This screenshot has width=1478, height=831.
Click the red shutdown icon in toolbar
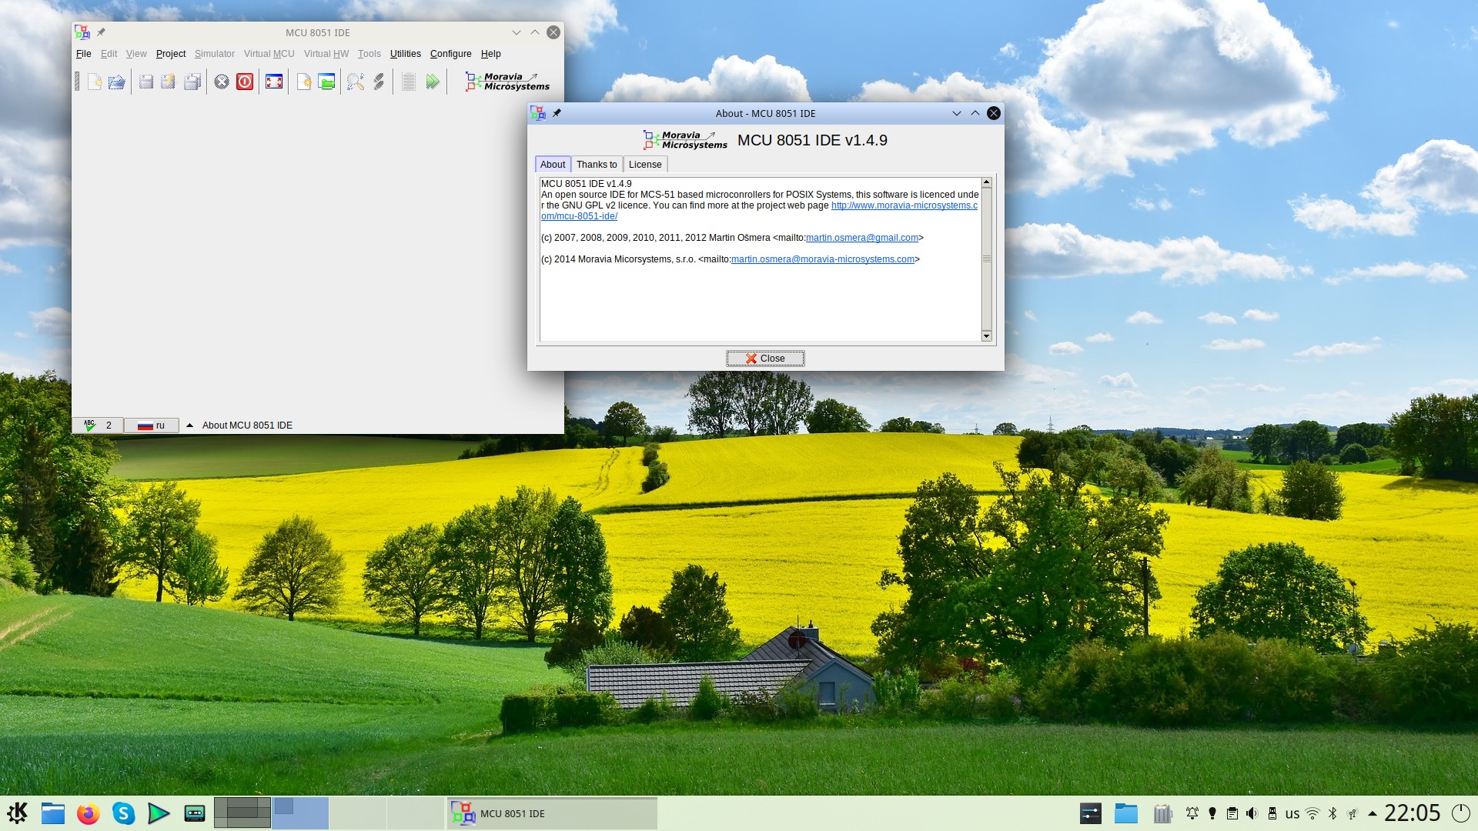tap(245, 82)
